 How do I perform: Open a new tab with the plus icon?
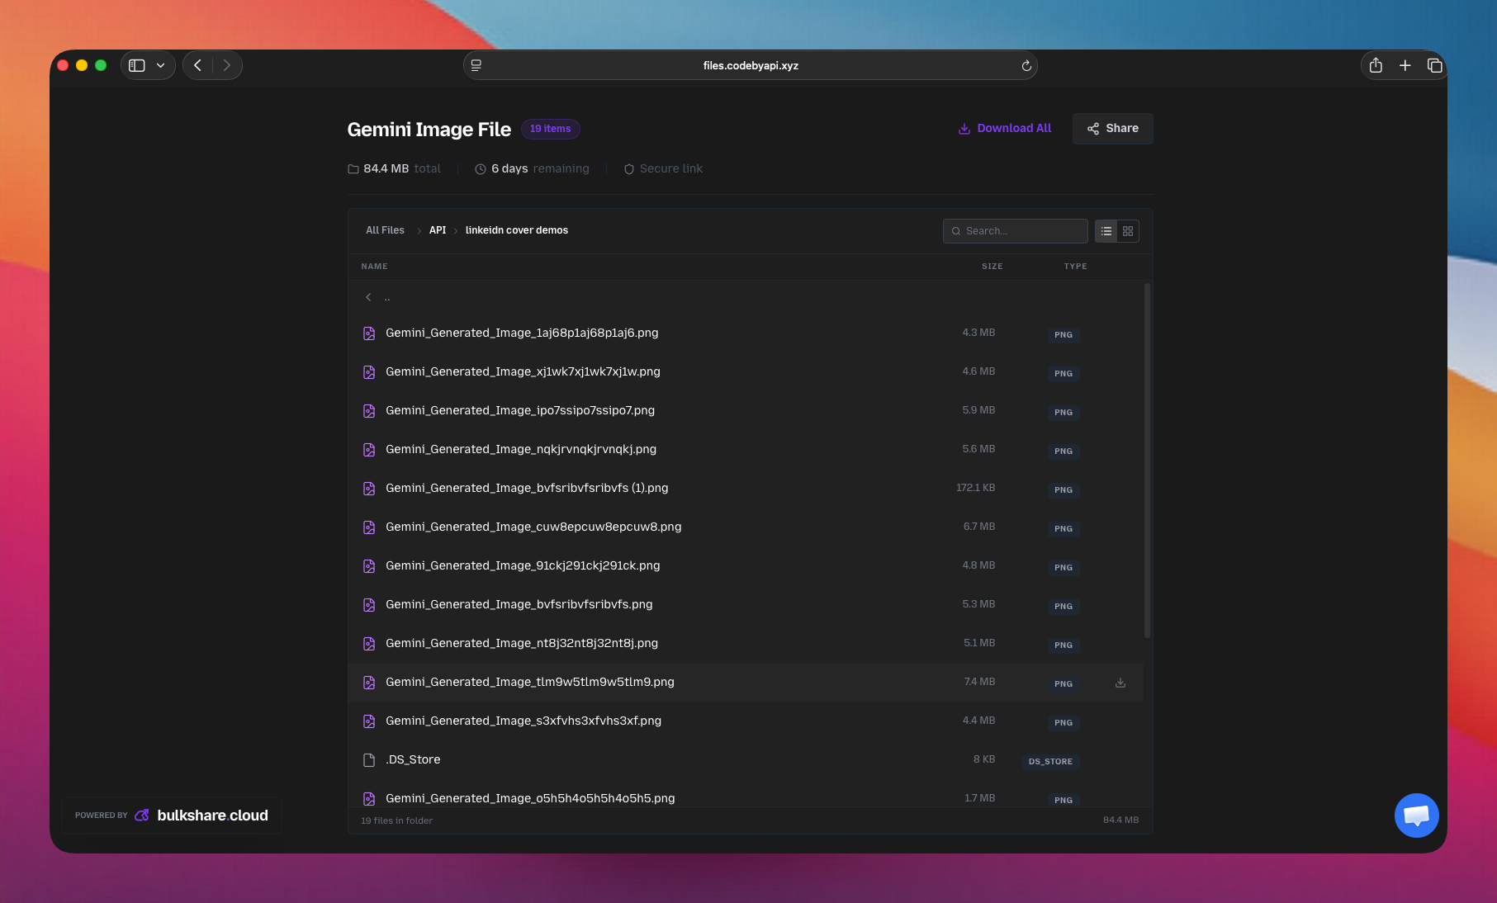(1405, 65)
